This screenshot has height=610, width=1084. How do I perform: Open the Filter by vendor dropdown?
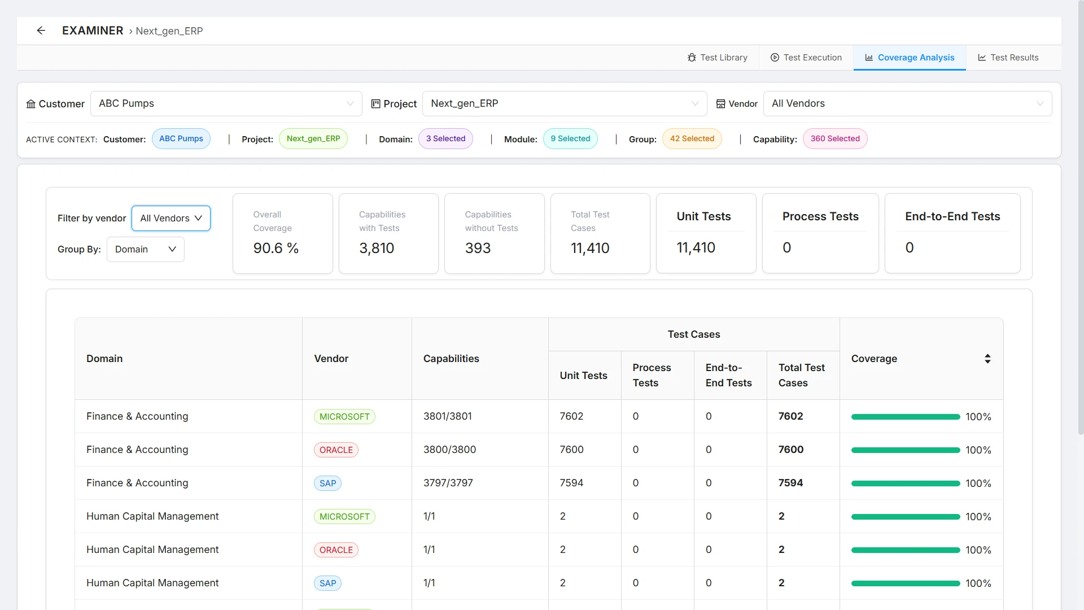pos(171,219)
